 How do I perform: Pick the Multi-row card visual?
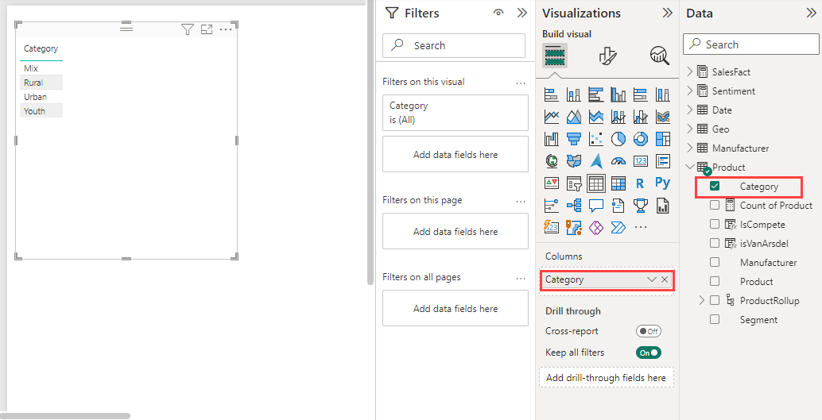coord(663,160)
